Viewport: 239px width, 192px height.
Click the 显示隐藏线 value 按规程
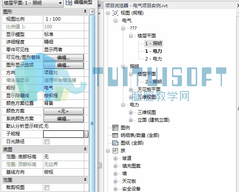pyautogui.click(x=64, y=96)
